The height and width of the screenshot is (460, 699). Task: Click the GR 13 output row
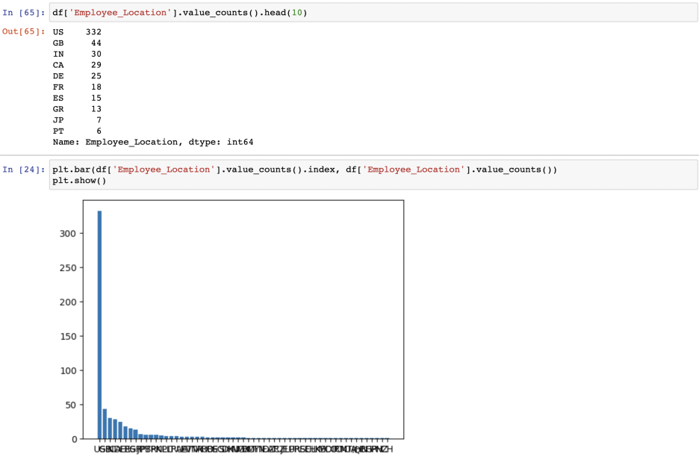pyautogui.click(x=77, y=109)
